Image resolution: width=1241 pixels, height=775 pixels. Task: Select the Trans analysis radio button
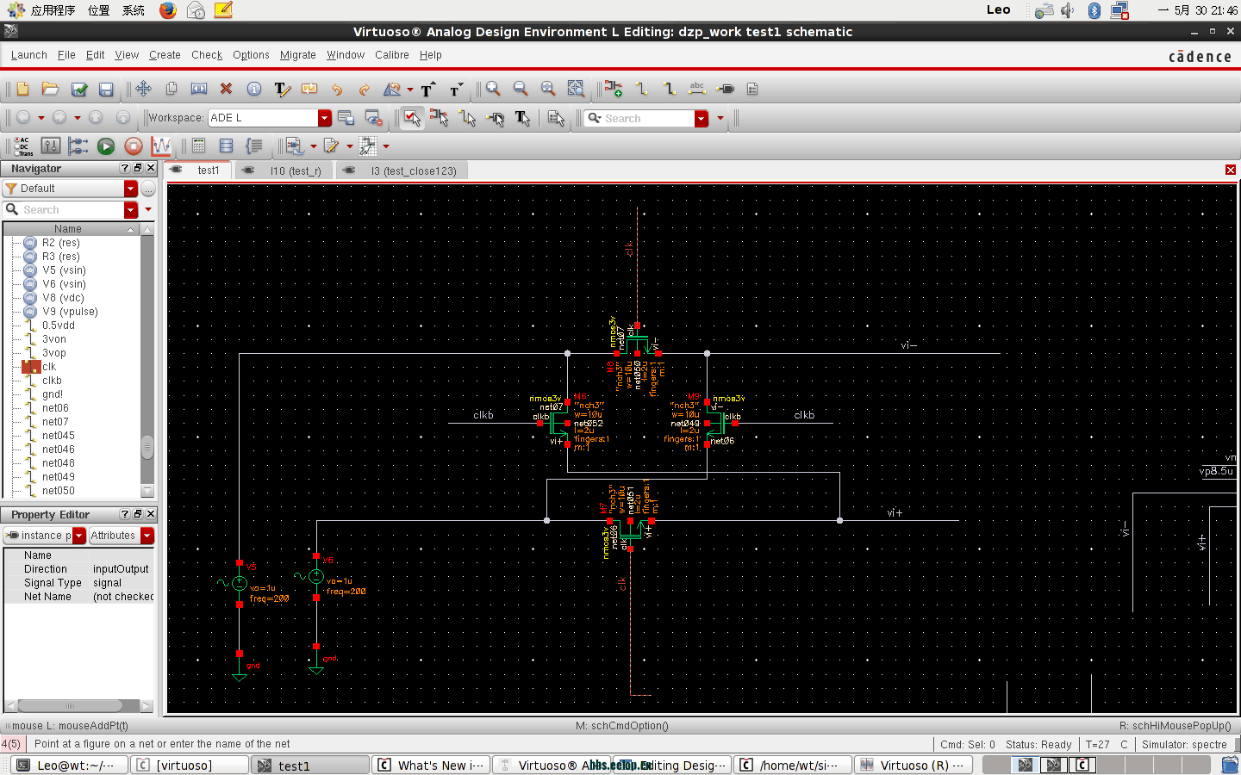coord(16,152)
